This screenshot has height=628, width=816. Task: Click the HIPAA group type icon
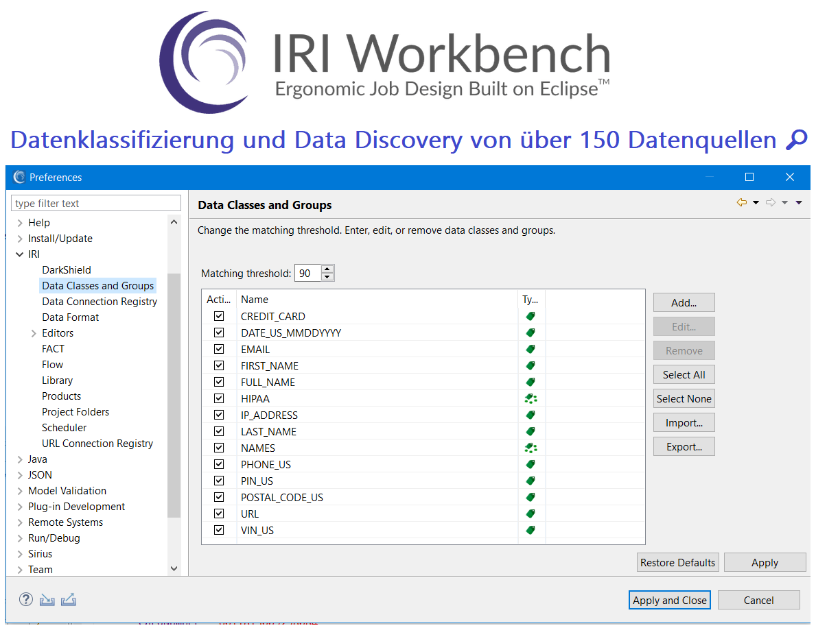(530, 398)
